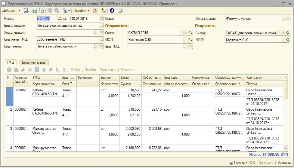294x168 pixels.
Task: Clear the Организация field with X
Action: (x=288, y=19)
